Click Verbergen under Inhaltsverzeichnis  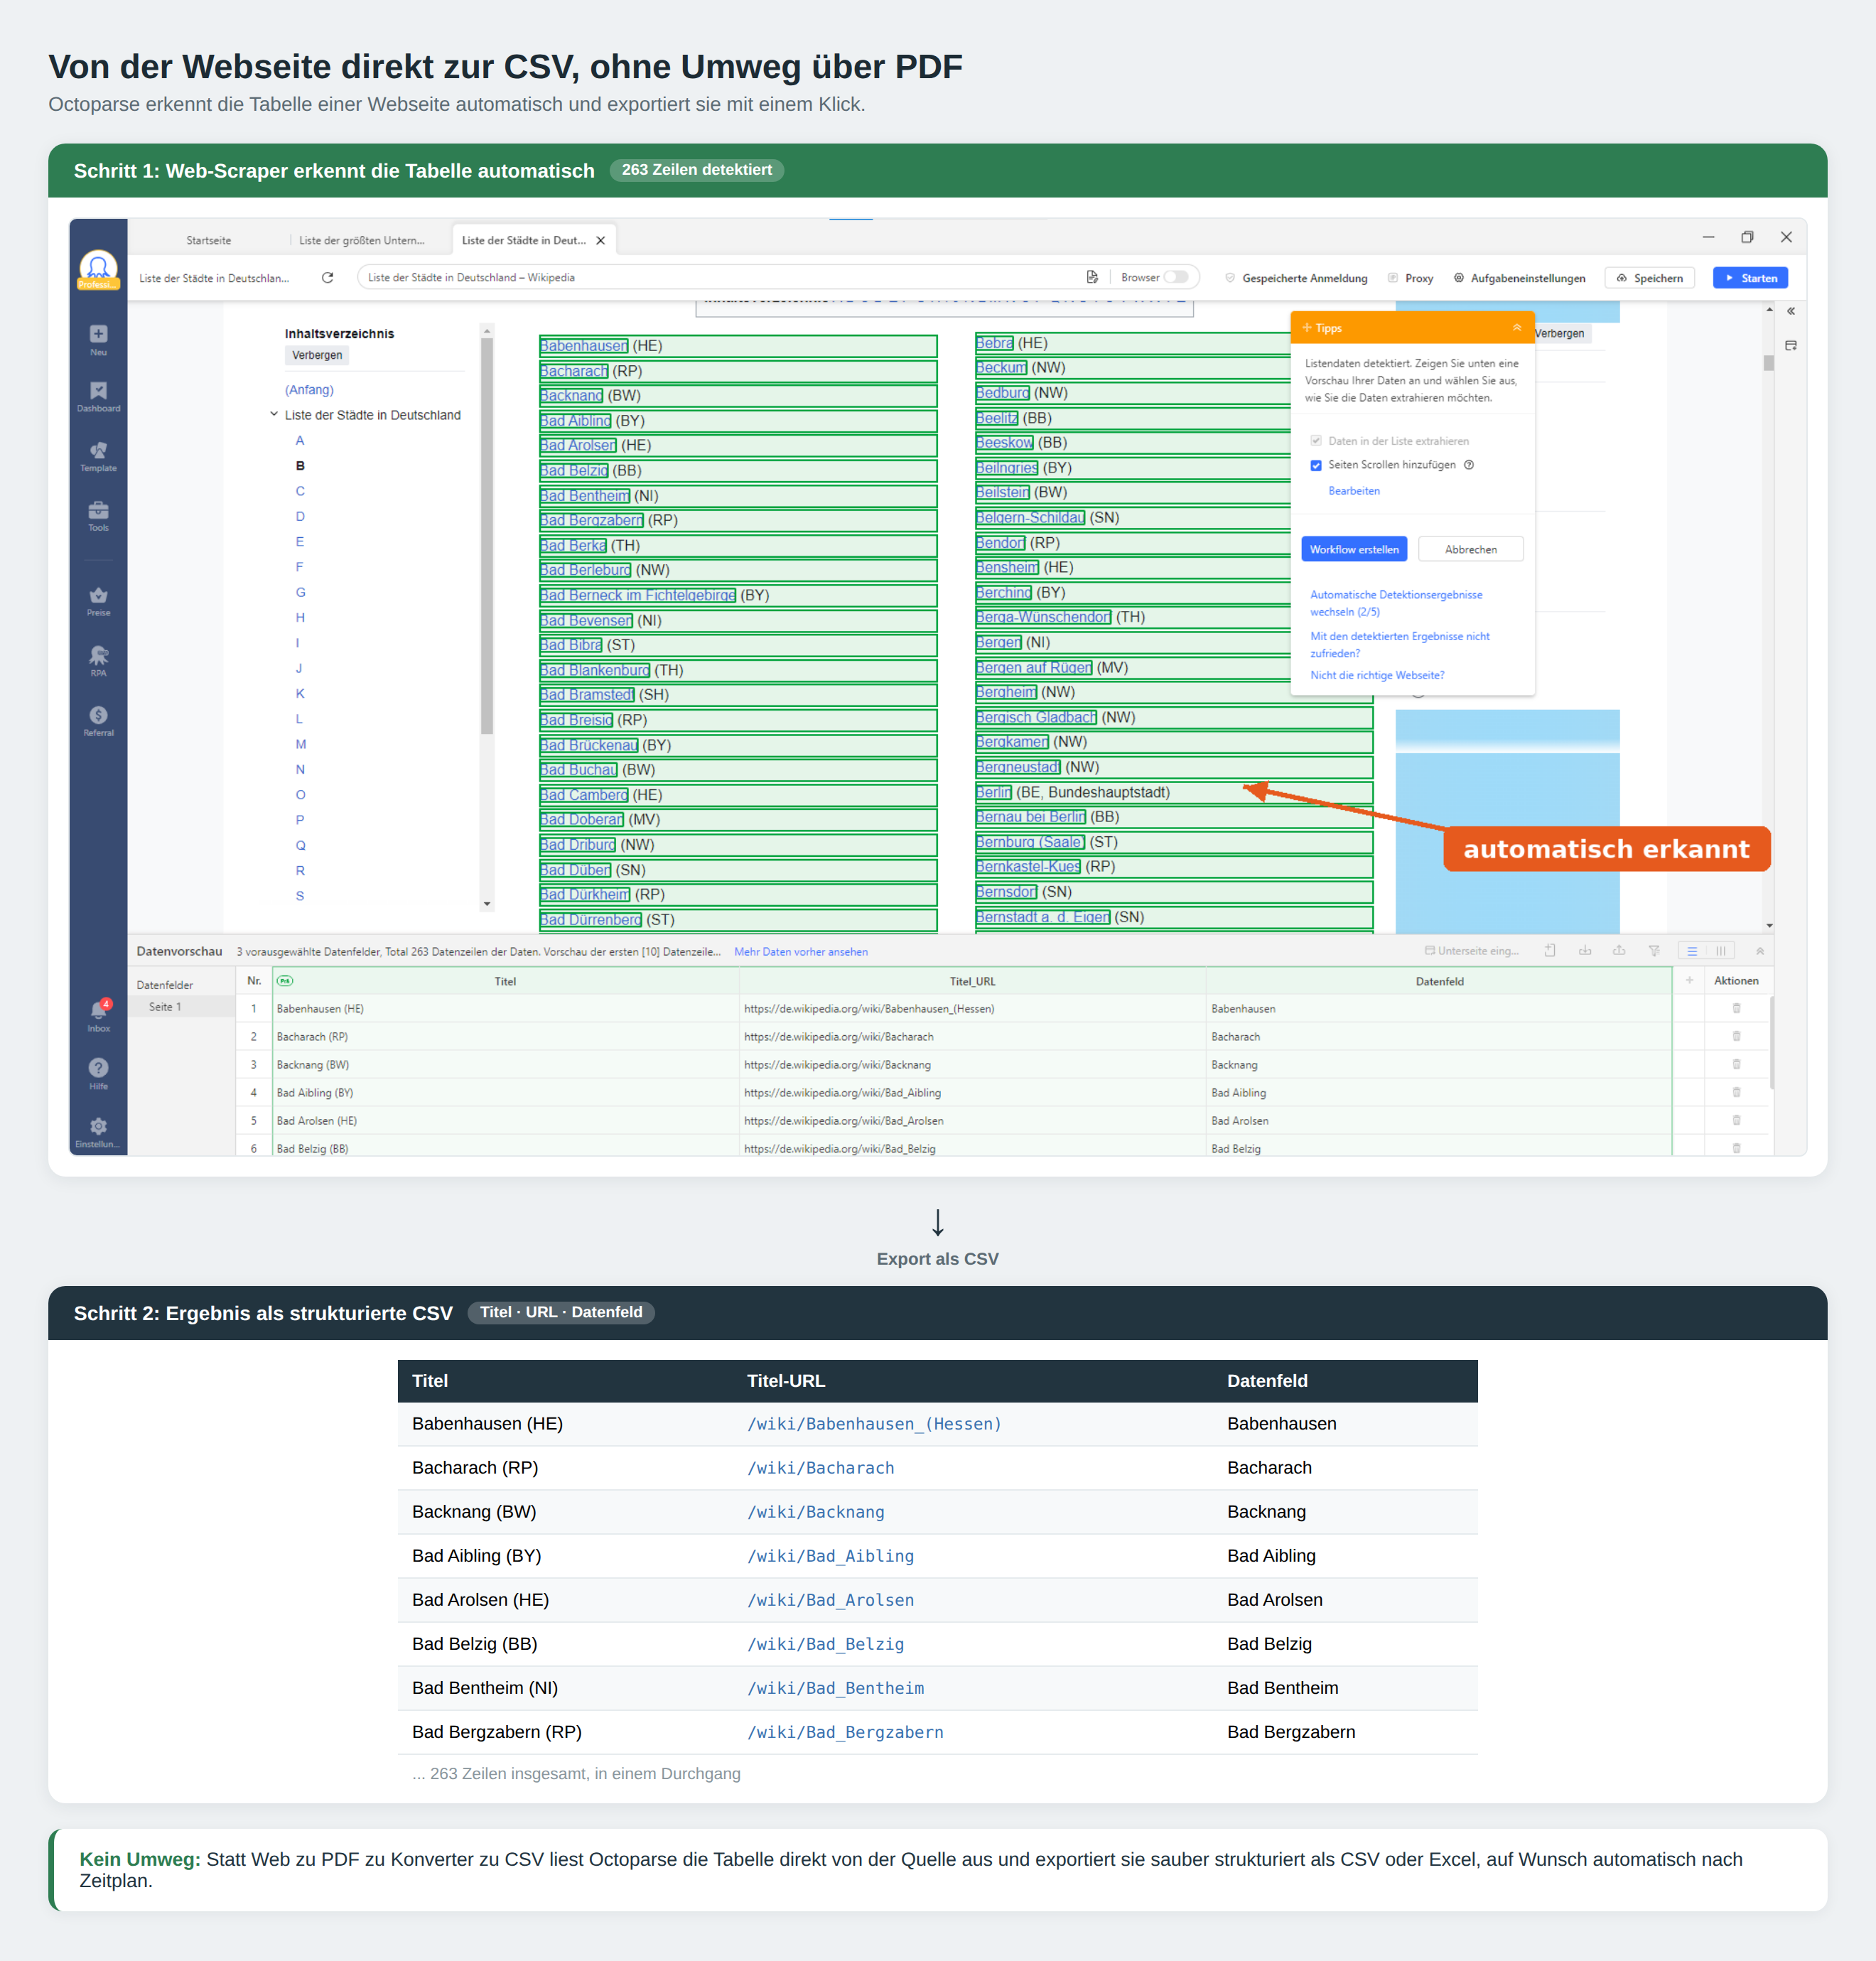pyautogui.click(x=317, y=355)
